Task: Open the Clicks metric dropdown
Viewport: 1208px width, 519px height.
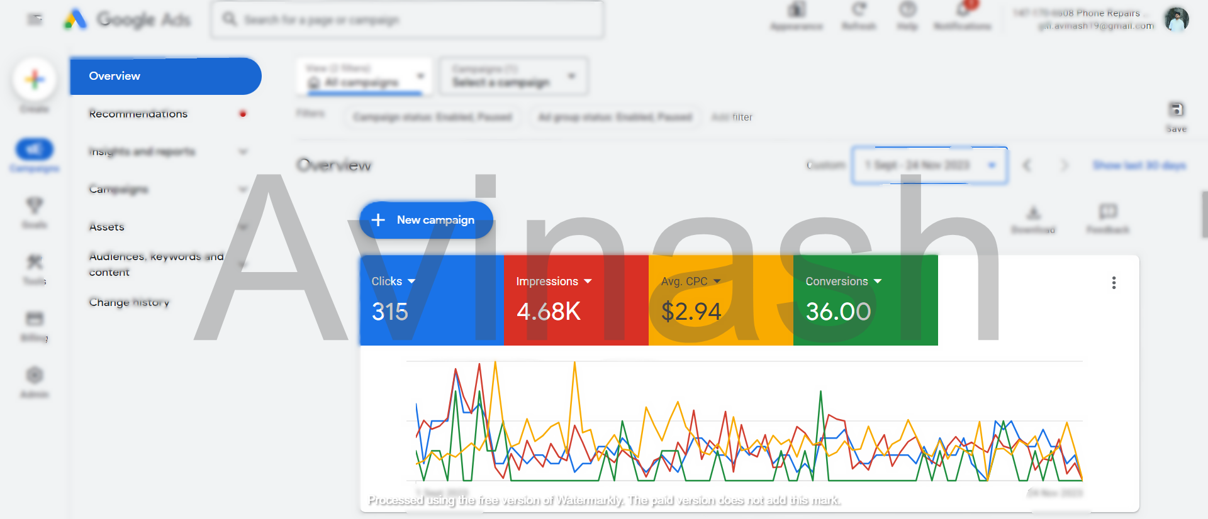Action: coord(411,281)
